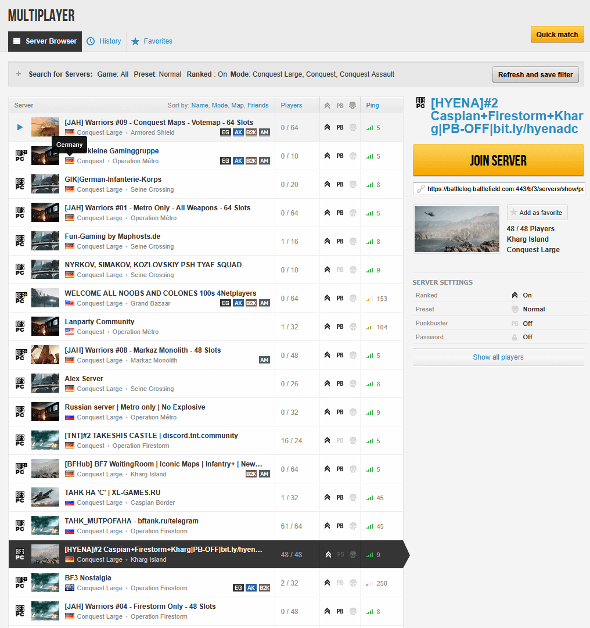Click Caspian Border jet thumbnail
Viewport: 590px width, 628px height.
45,497
